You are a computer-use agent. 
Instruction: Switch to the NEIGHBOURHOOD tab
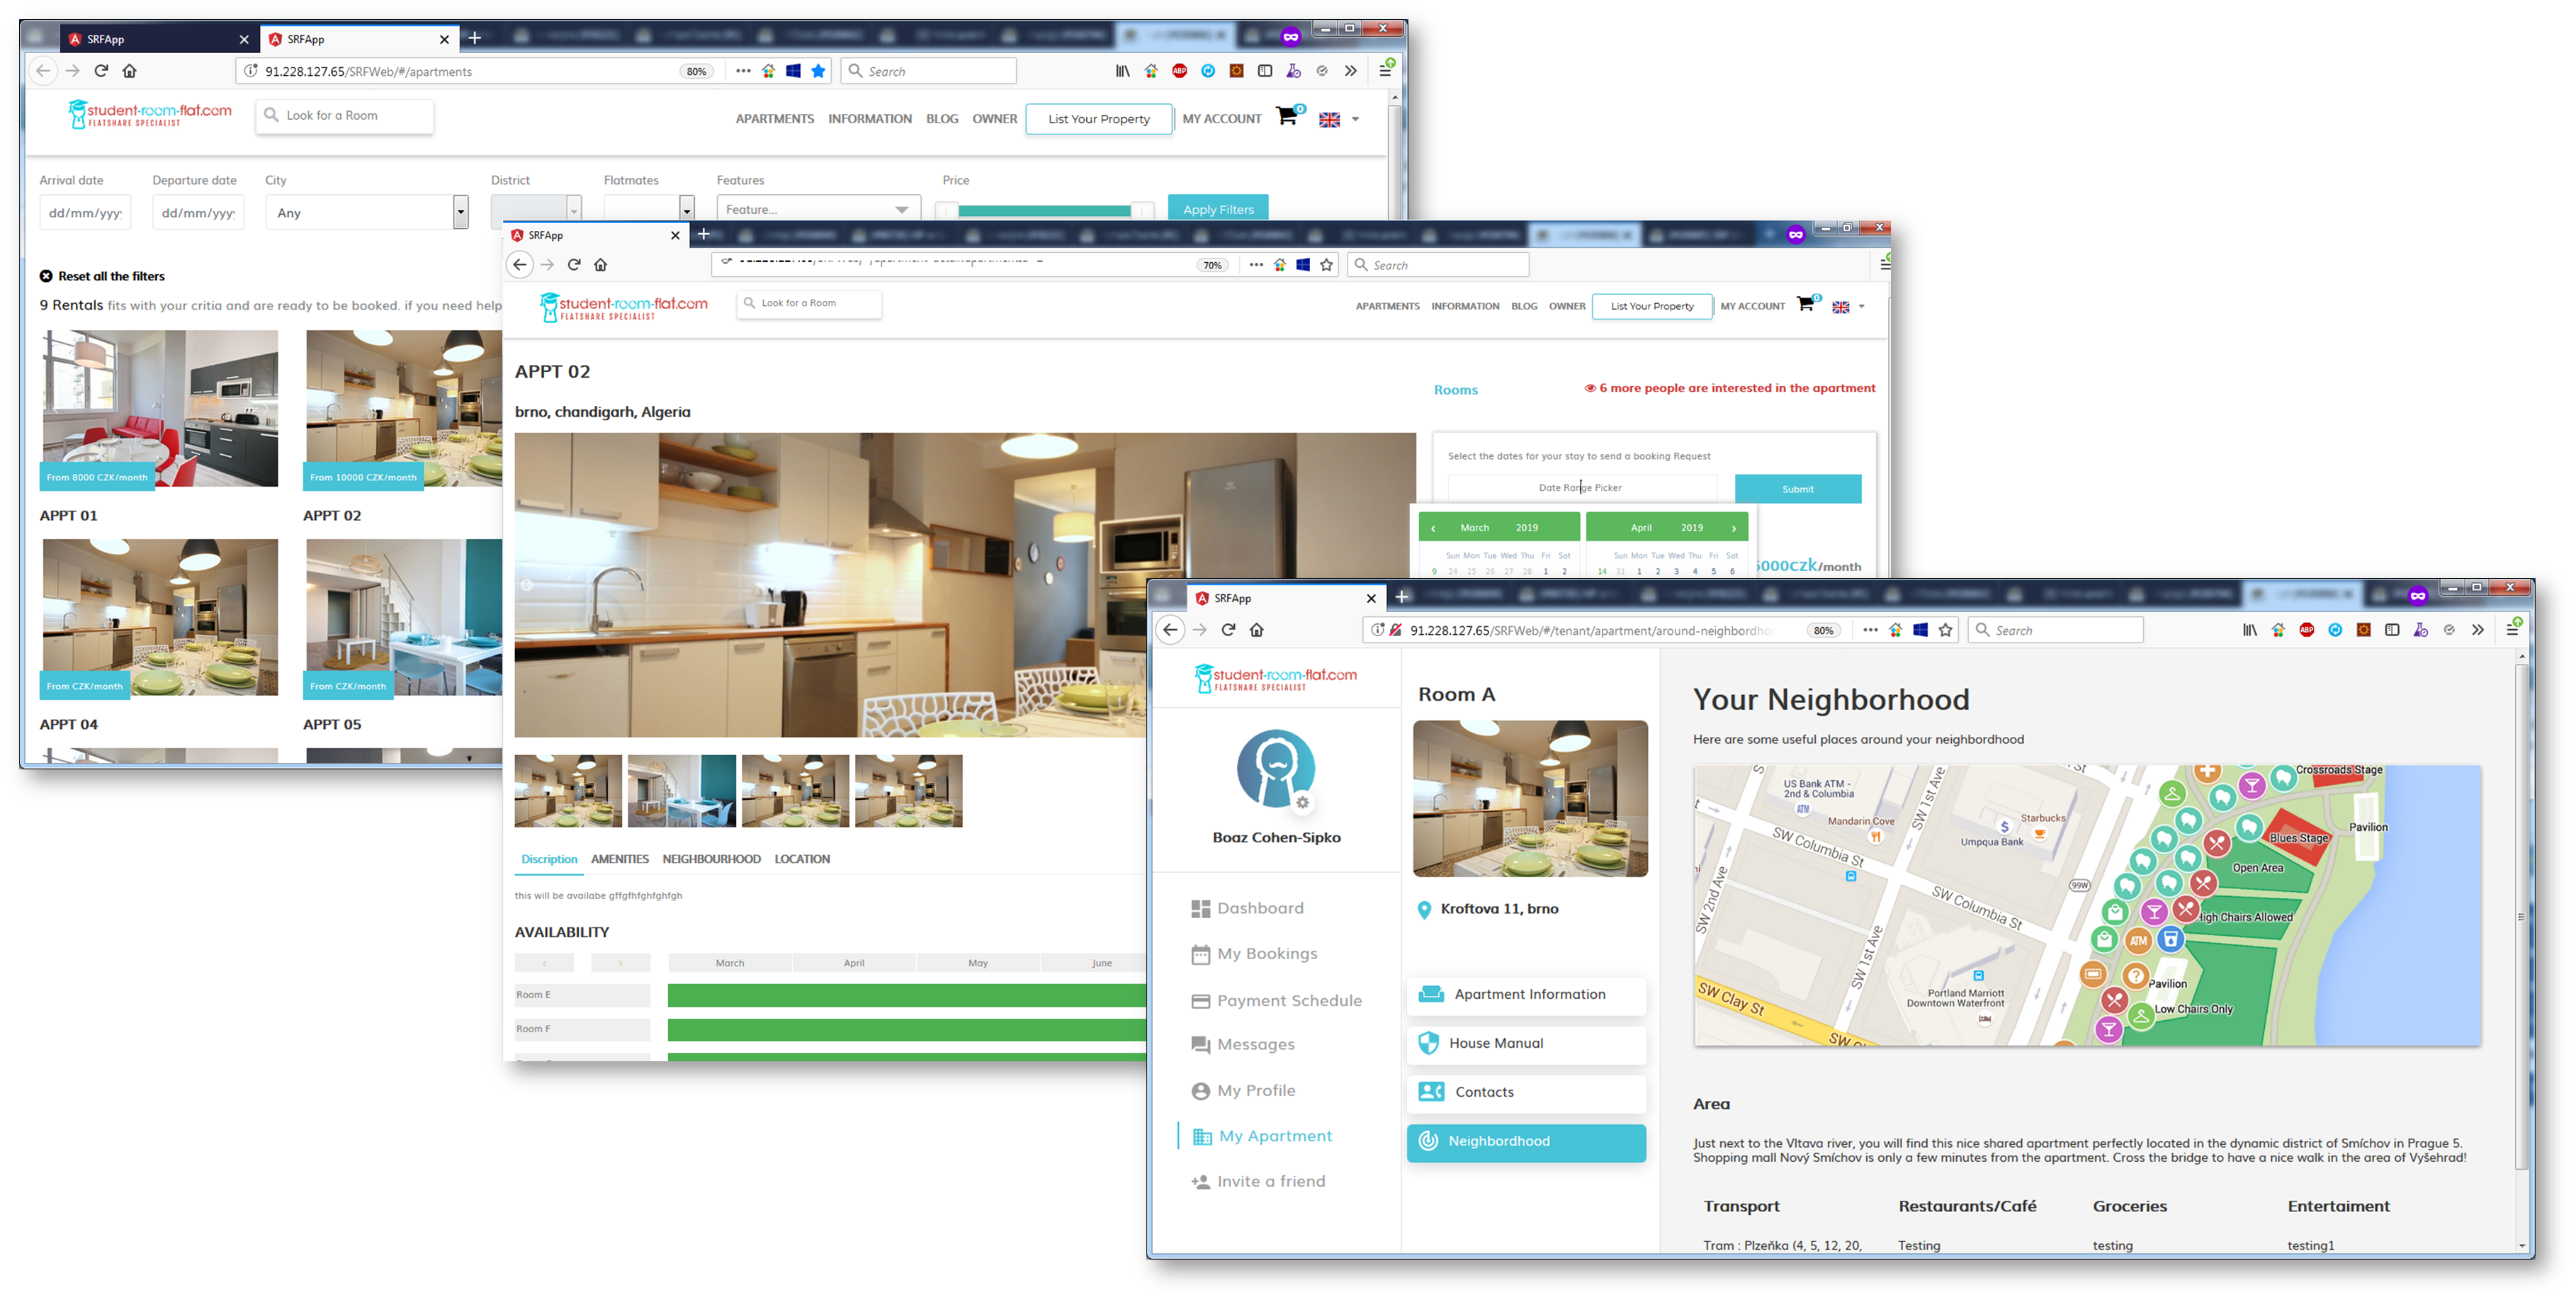click(711, 859)
